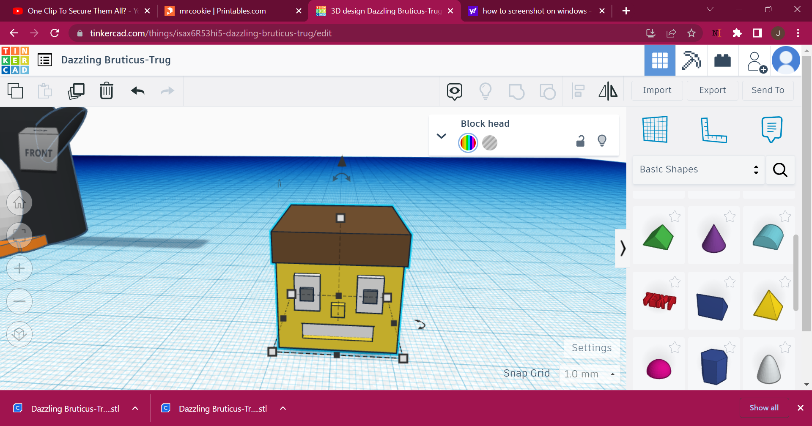
Task: Switch to 3D design grid view
Action: point(660,60)
